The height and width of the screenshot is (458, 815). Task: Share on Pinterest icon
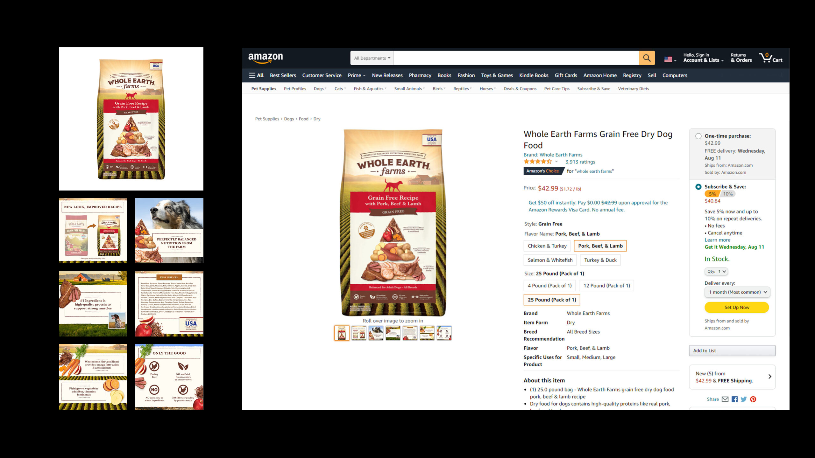click(x=753, y=399)
